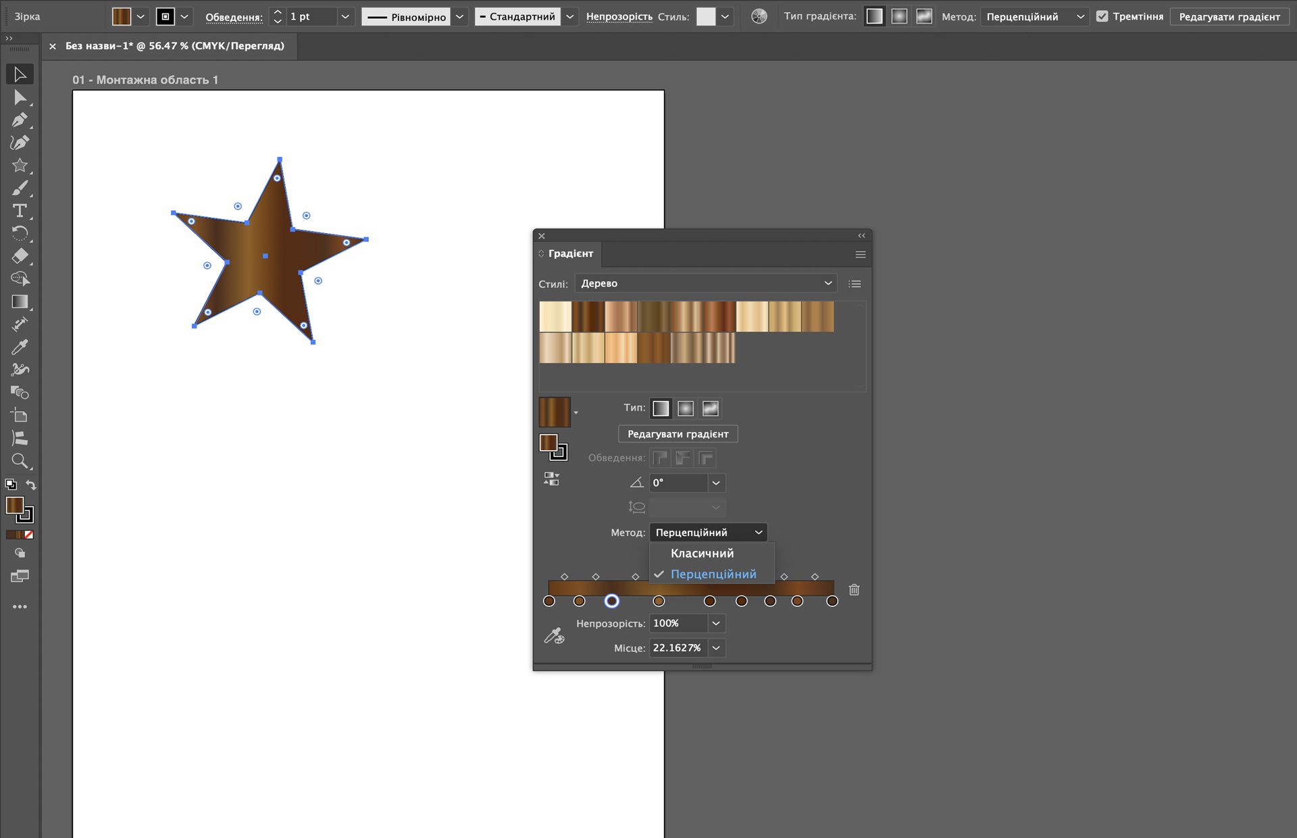Select the Type tool

pos(20,211)
